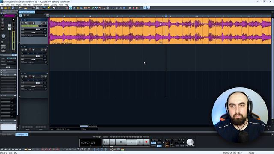Click the transport time display 009:03:338
Screen dimensions: 274x154
pyautogui.click(x=90, y=142)
